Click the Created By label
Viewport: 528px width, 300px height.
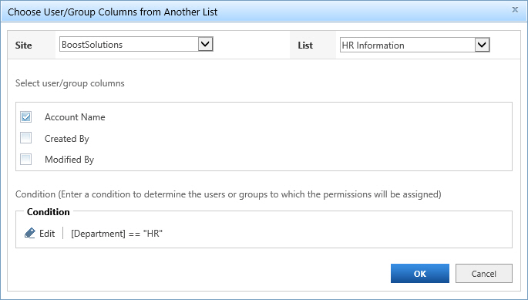pyautogui.click(x=66, y=139)
